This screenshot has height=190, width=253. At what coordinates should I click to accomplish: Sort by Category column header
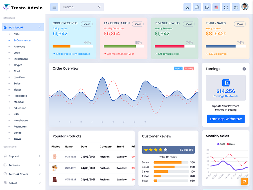tap(106, 147)
